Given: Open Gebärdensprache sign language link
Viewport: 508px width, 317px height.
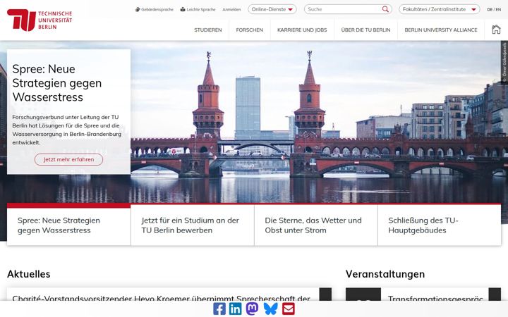Looking at the screenshot, I should pyautogui.click(x=155, y=9).
